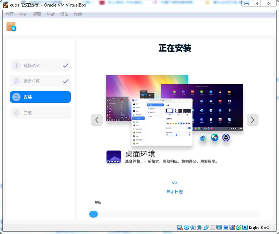The image size is (279, 234).
Task: Click the previous slideshow arrow
Action: [97, 120]
